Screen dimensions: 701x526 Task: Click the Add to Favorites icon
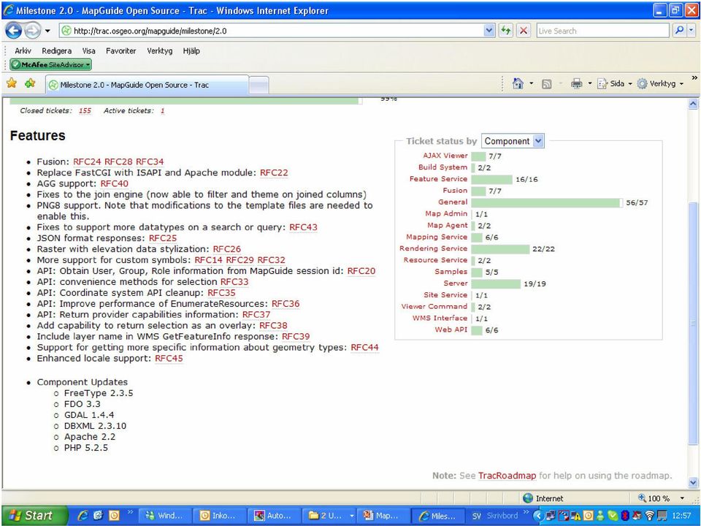pos(30,83)
